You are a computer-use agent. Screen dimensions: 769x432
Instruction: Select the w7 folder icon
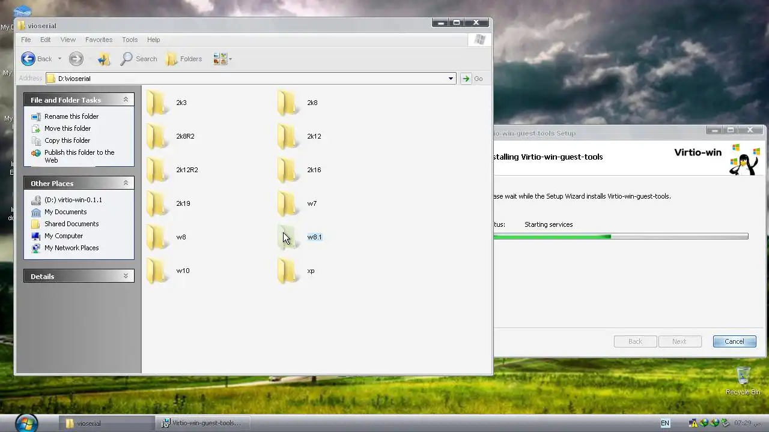(289, 203)
